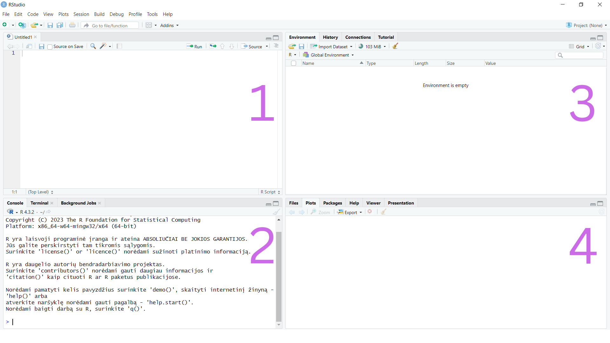The height and width of the screenshot is (343, 610).
Task: Save the workspace with the save icon
Action: click(x=302, y=46)
